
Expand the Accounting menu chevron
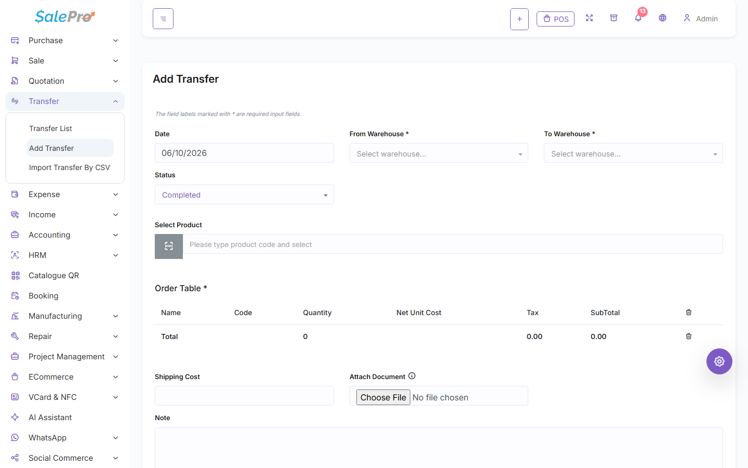116,235
